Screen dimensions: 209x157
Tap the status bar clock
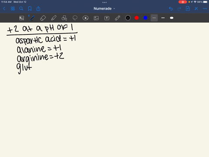(x=6, y=2)
